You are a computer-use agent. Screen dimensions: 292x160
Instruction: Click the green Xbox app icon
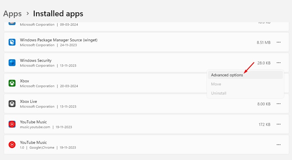pyautogui.click(x=12, y=83)
